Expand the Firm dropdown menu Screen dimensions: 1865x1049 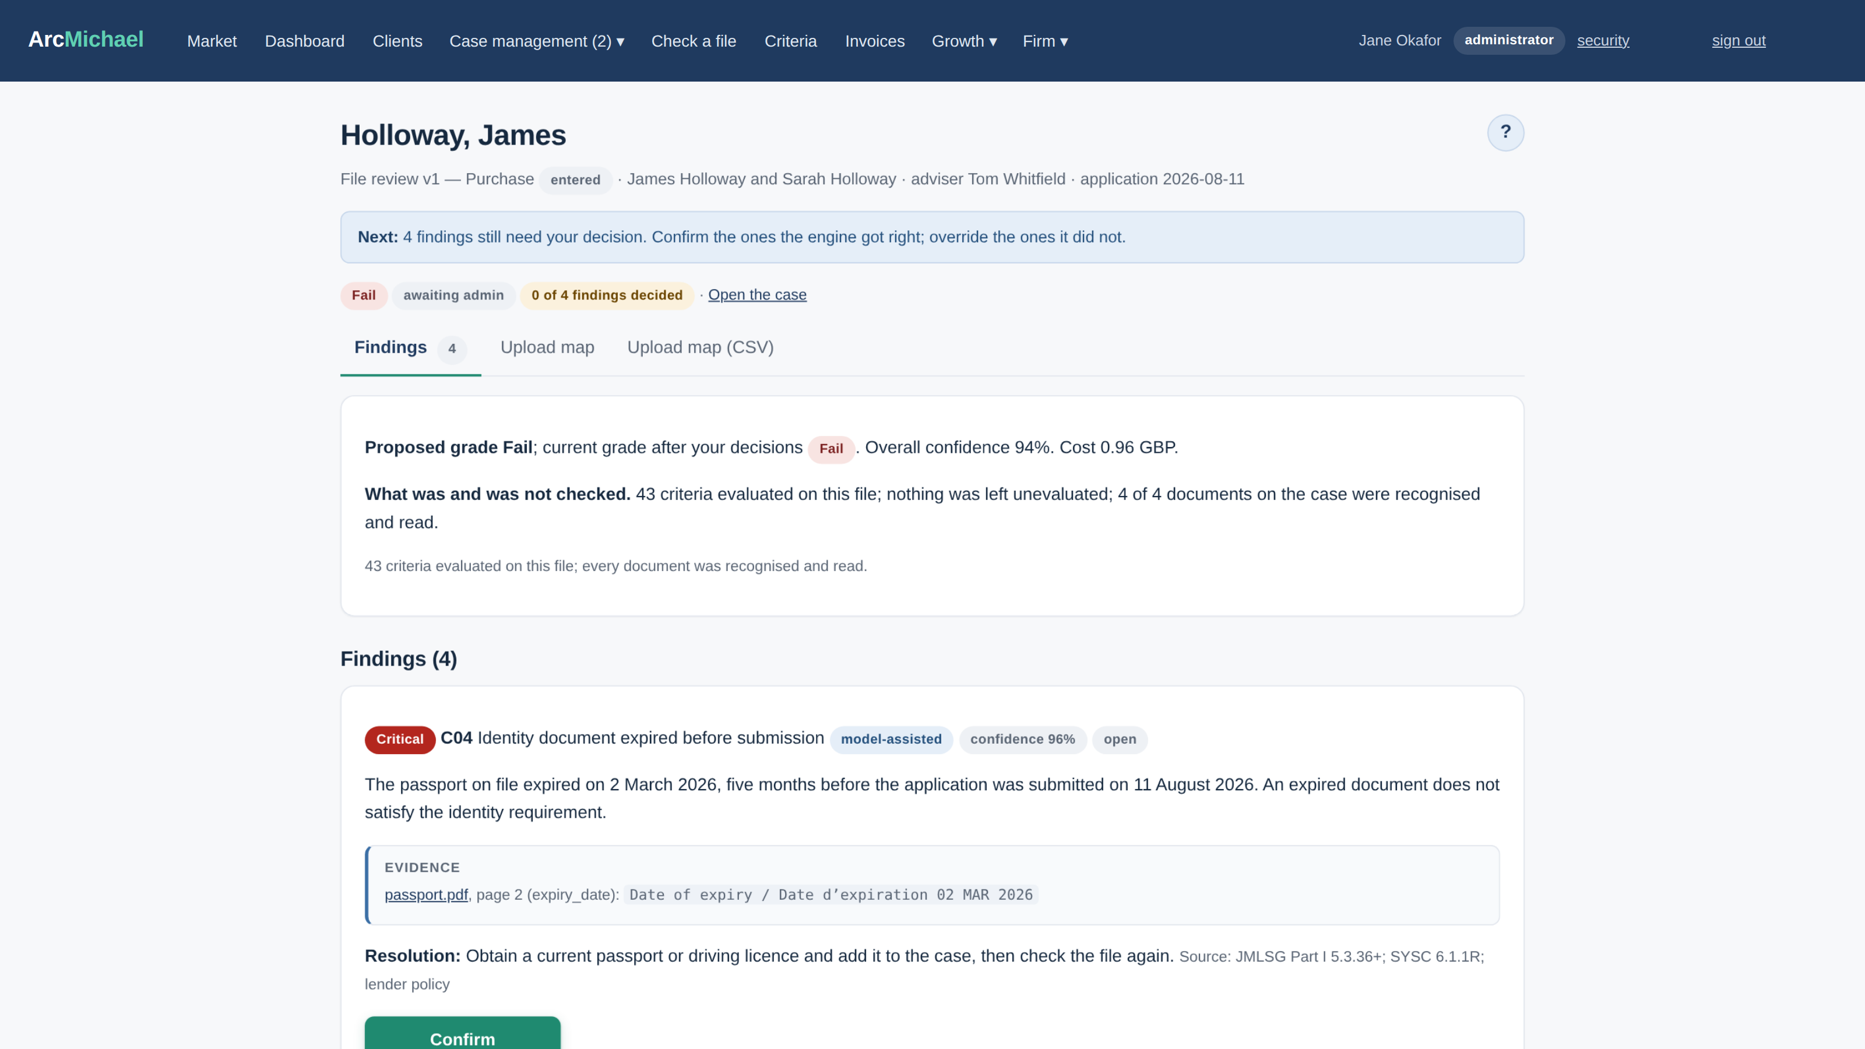click(x=1045, y=41)
